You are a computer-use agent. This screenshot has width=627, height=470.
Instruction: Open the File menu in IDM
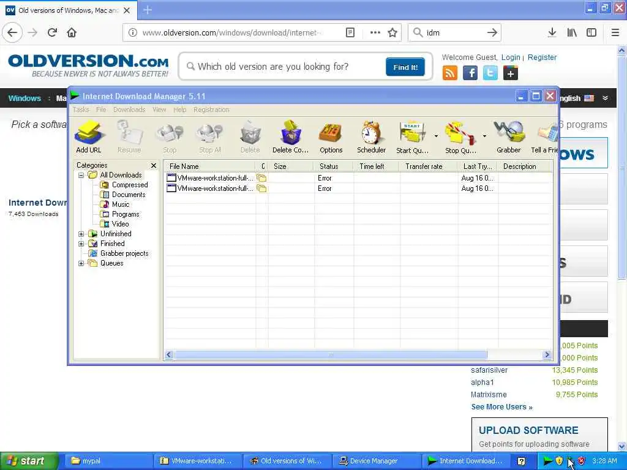pos(101,110)
